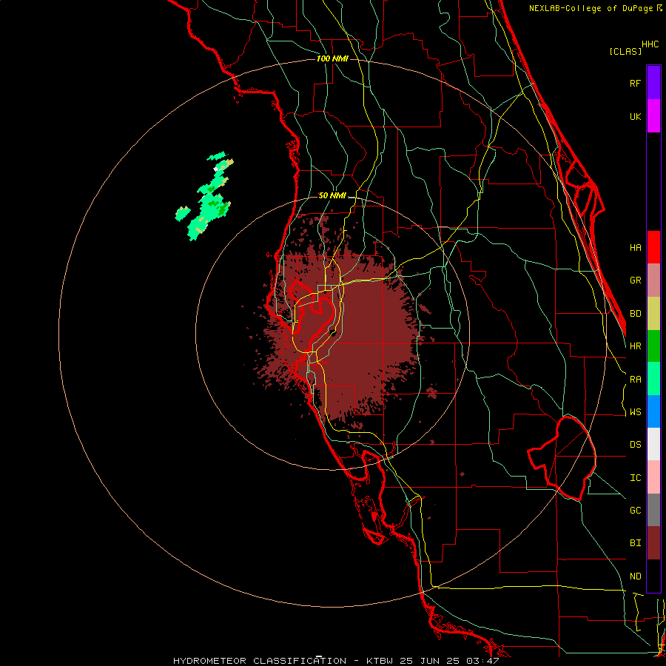Click the BI brown legend swatch

pyautogui.click(x=653, y=543)
